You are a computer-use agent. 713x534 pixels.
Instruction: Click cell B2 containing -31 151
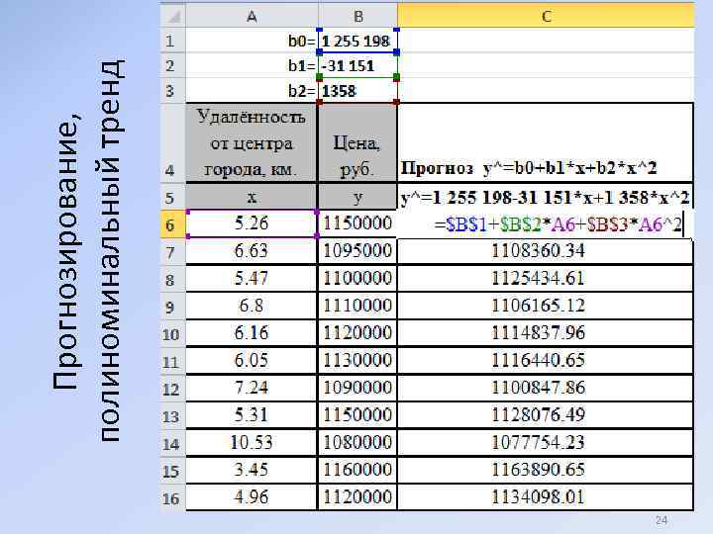click(x=357, y=65)
